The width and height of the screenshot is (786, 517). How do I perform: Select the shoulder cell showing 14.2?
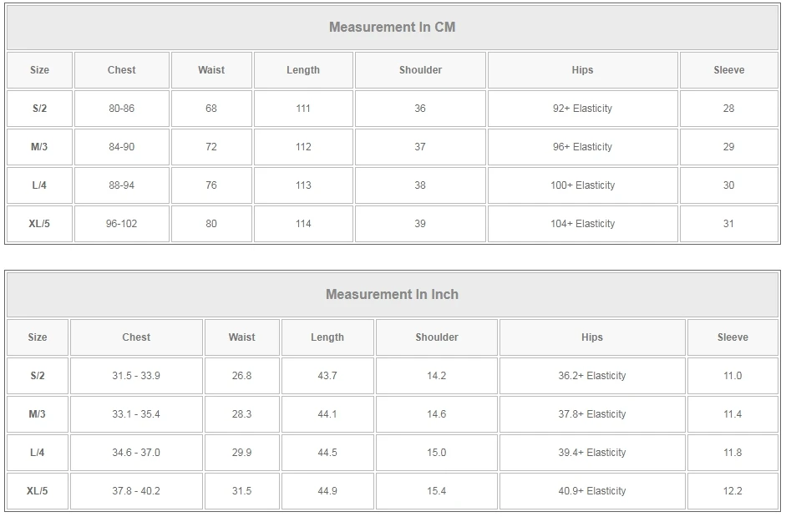[x=437, y=376]
